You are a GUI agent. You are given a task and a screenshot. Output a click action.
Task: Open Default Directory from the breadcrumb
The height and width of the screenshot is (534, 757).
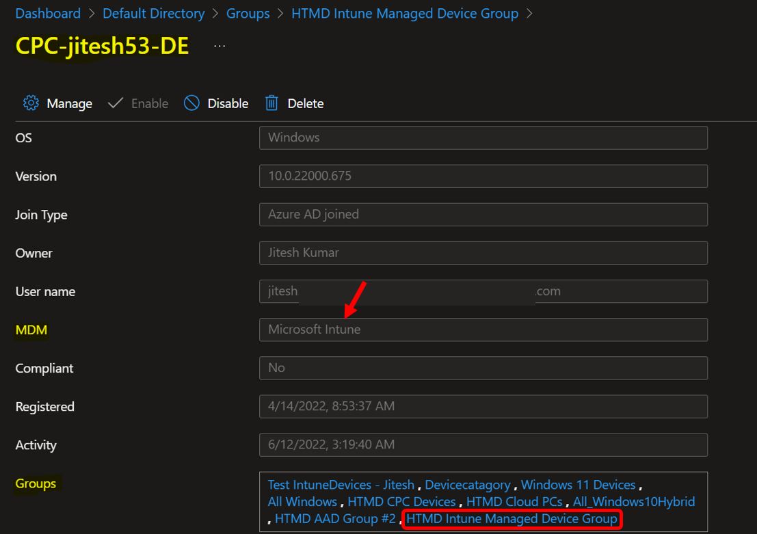pos(153,13)
